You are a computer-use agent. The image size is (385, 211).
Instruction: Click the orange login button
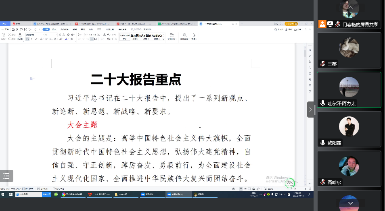click(x=291, y=24)
